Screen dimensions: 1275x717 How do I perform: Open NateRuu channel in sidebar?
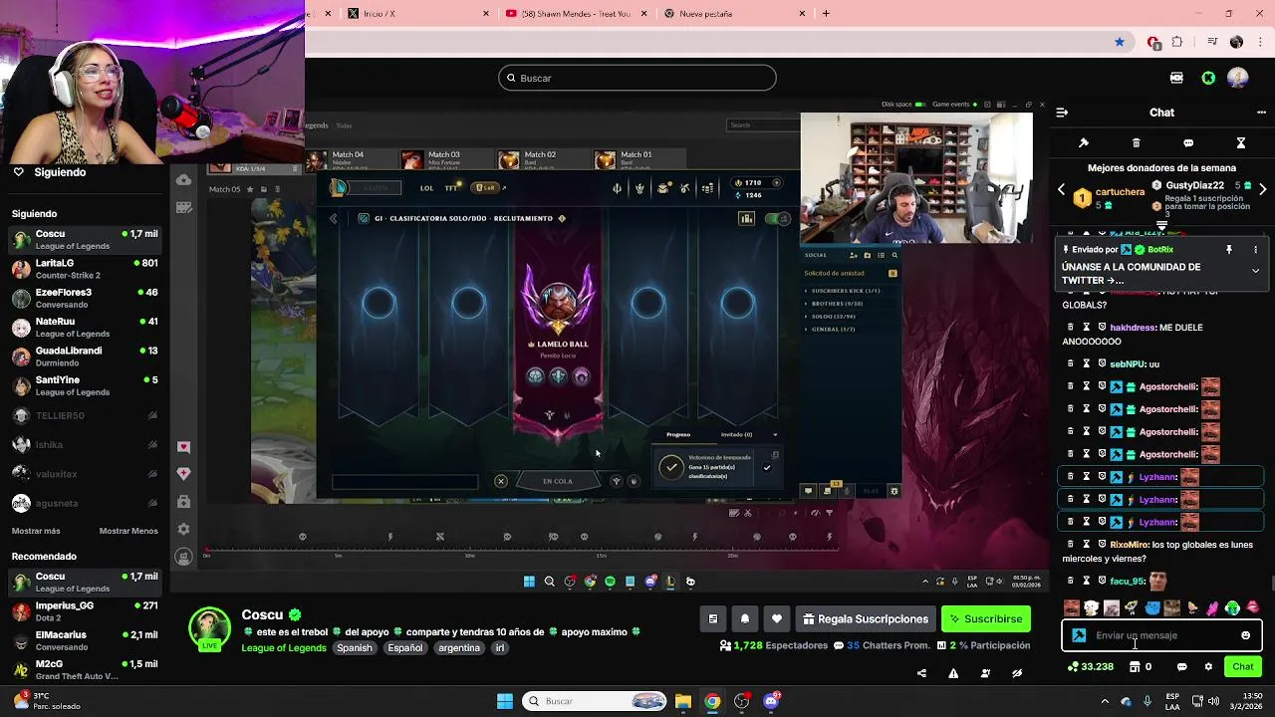click(85, 328)
